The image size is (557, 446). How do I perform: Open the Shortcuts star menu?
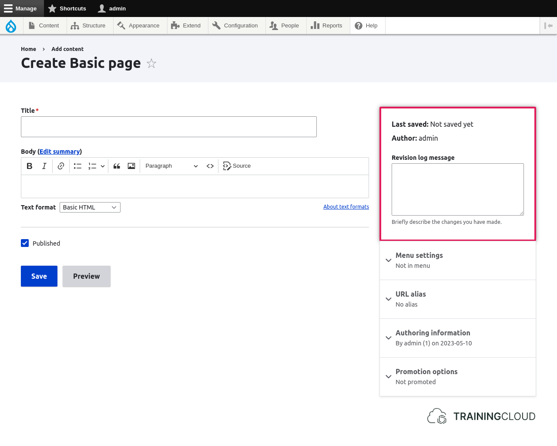67,8
